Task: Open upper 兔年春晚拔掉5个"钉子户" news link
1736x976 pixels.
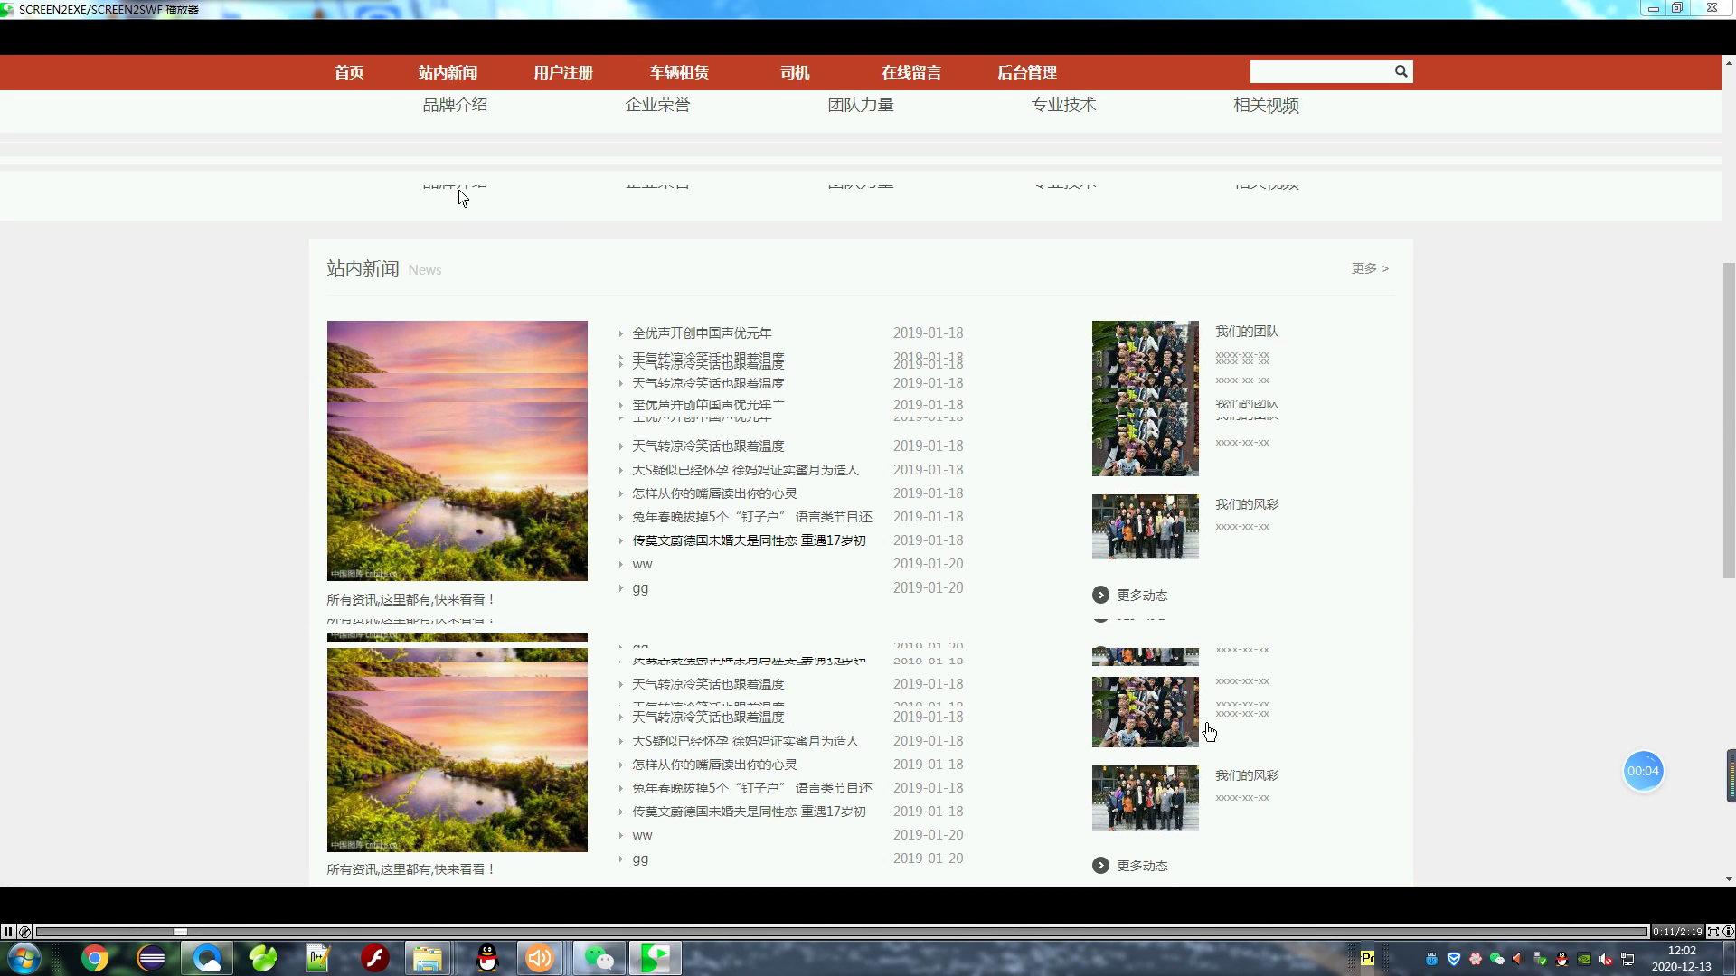Action: point(752,517)
